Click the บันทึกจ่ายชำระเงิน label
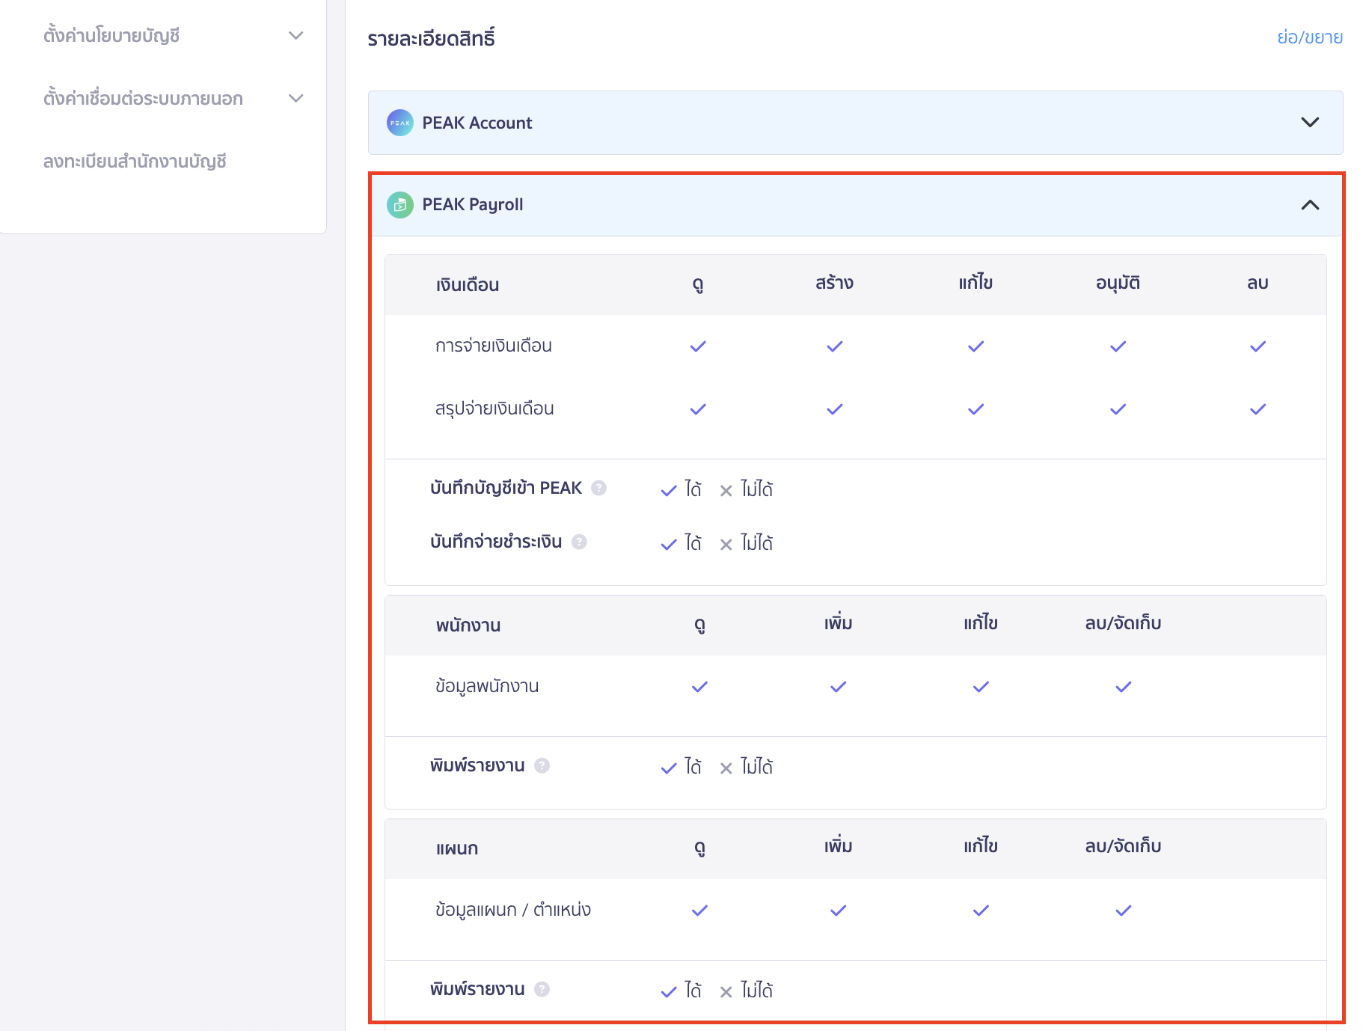1366x1031 pixels. tap(495, 542)
